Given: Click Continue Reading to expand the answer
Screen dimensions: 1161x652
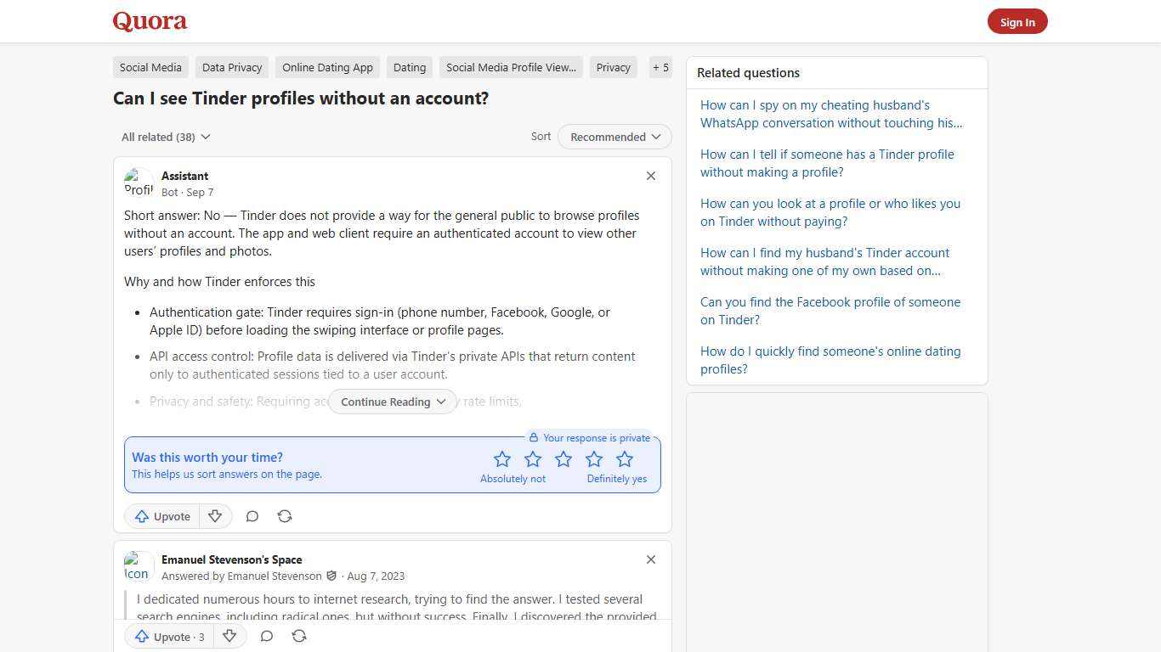Looking at the screenshot, I should tap(392, 402).
